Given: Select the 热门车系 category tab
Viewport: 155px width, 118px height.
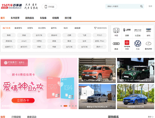Looking at the screenshot, I should pos(6,28).
